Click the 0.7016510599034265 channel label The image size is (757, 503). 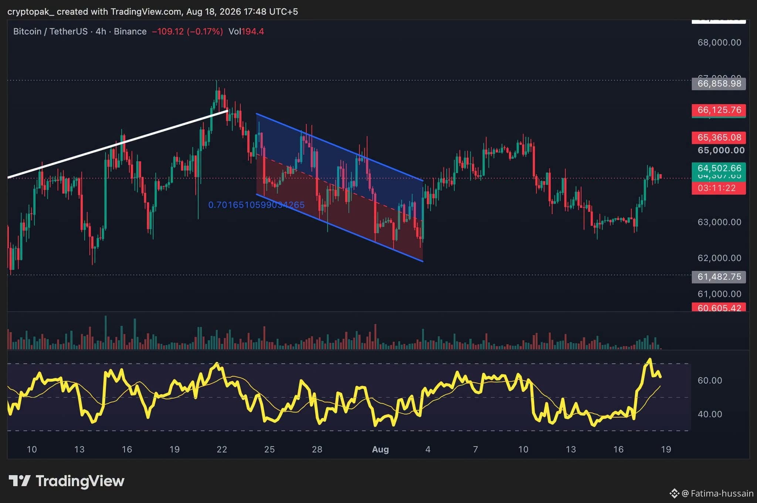[257, 205]
